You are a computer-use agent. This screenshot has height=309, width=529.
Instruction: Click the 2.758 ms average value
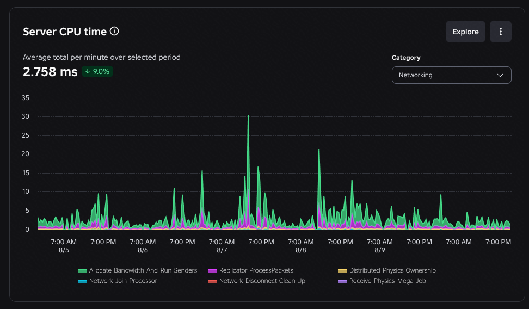point(50,72)
